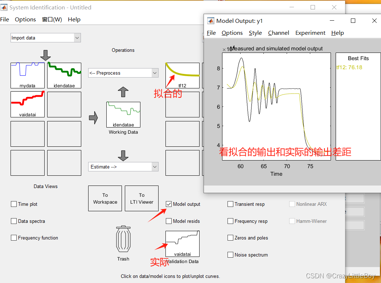
Task: Click the vaidatai data icon
Action: click(27, 104)
